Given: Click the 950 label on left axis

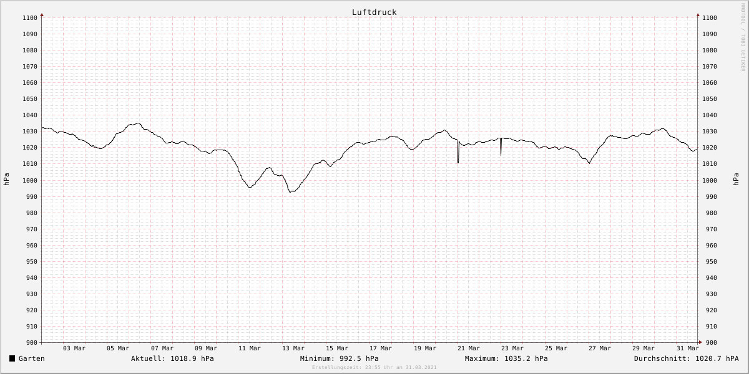Looking at the screenshot, I should point(32,261).
